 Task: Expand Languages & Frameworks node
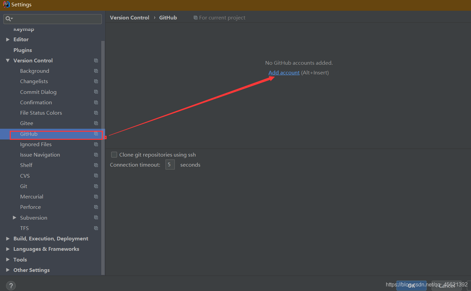point(8,249)
